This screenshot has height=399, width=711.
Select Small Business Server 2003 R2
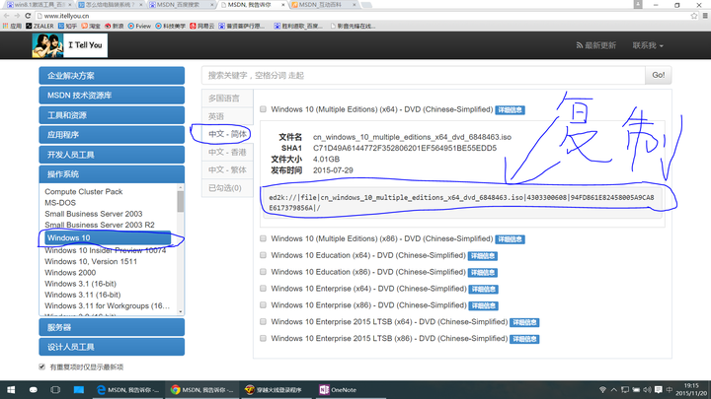tap(100, 225)
